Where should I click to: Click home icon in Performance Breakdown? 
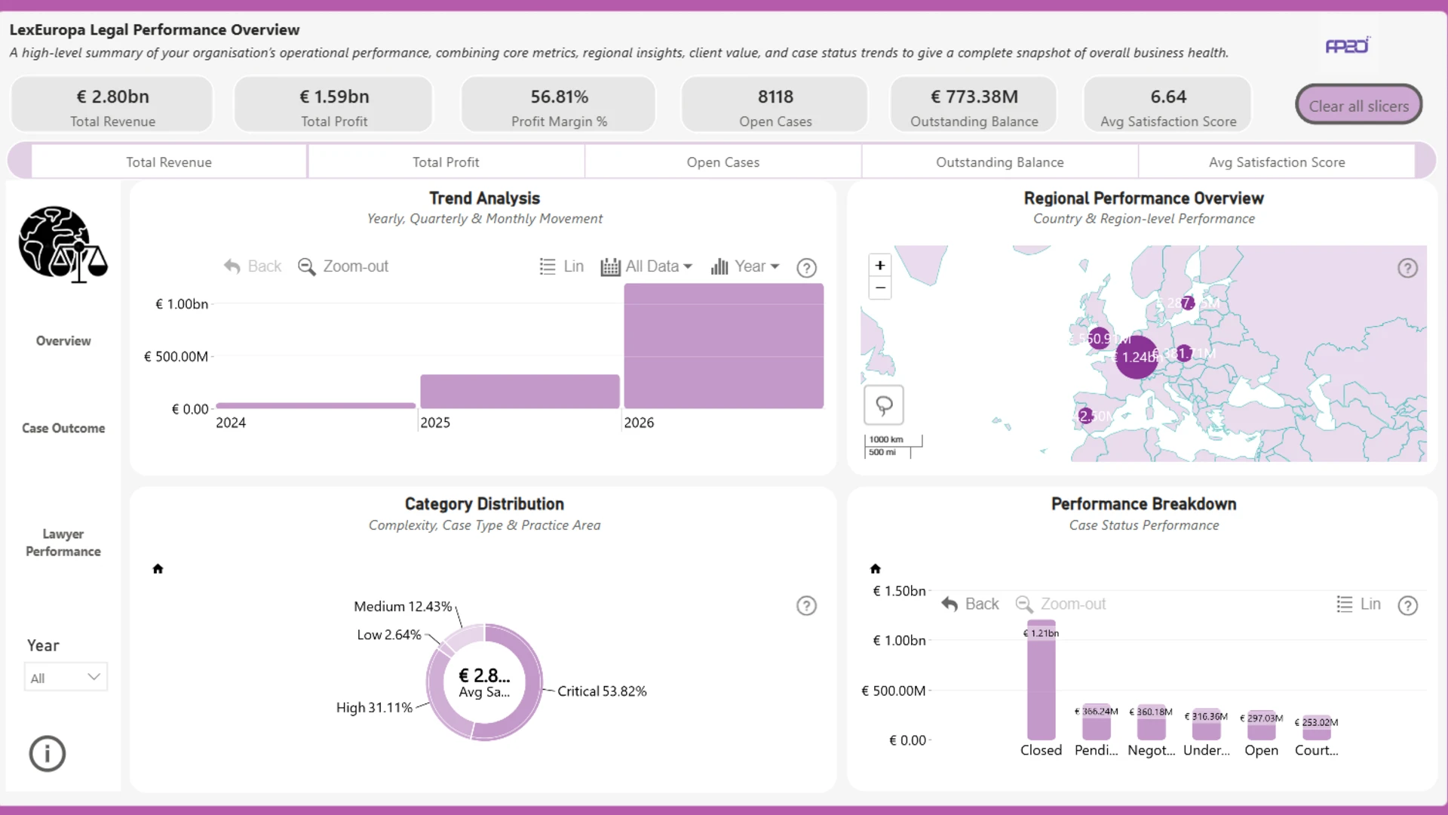tap(875, 569)
